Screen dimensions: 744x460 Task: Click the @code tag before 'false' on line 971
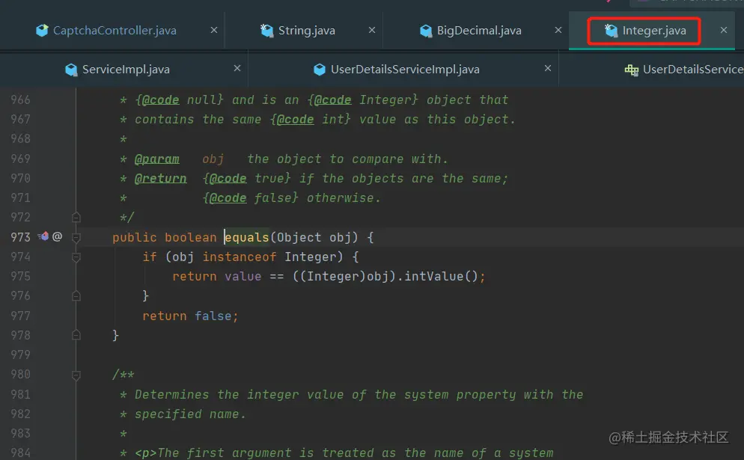click(228, 198)
